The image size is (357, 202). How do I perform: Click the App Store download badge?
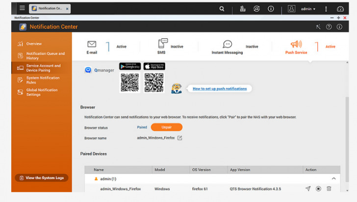154,66
